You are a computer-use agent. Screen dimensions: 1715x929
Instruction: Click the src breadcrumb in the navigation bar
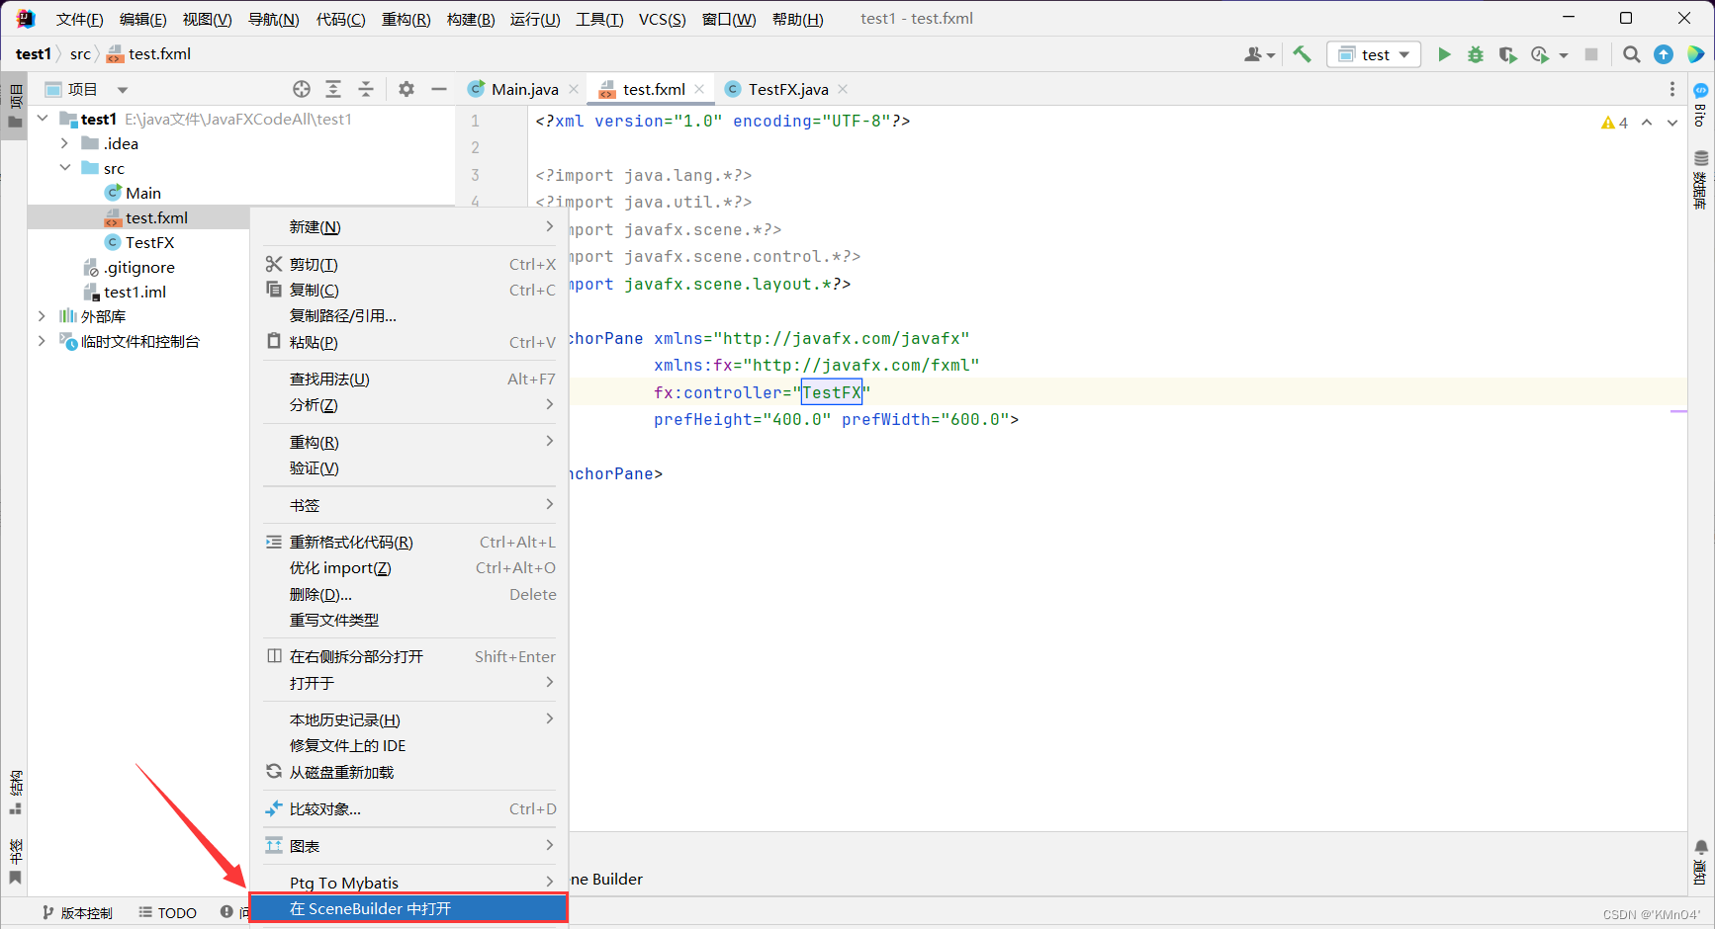coord(80,54)
